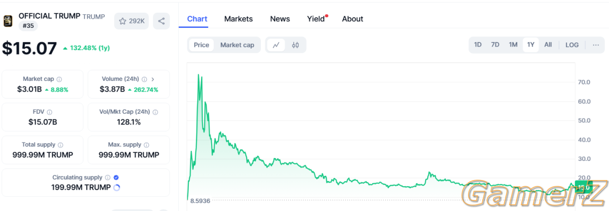The width and height of the screenshot is (609, 211).
Task: Open the Markets tab
Action: (239, 19)
